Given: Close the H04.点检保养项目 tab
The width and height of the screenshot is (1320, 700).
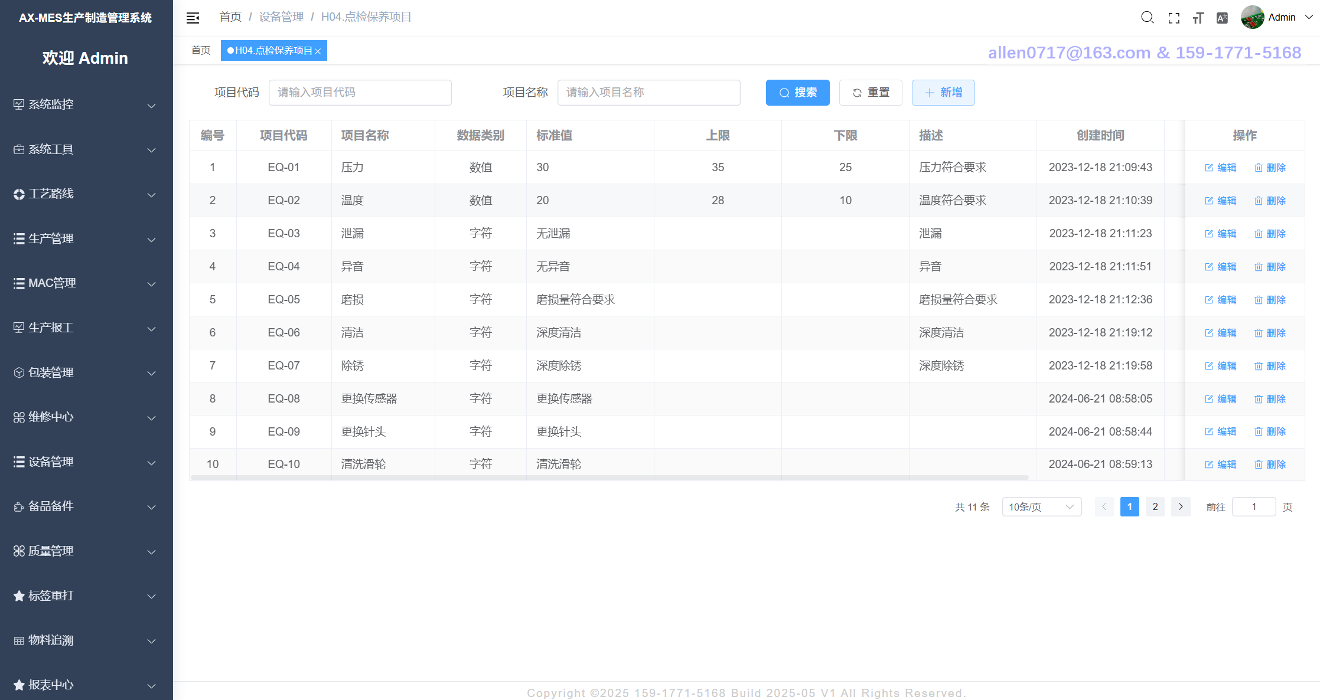Looking at the screenshot, I should click(318, 51).
